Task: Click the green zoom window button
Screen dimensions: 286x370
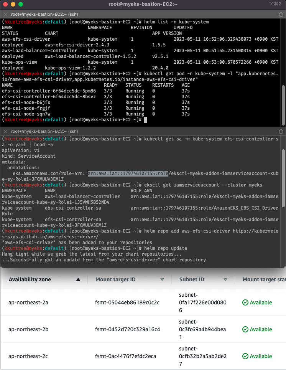Action: [x=21, y=4]
